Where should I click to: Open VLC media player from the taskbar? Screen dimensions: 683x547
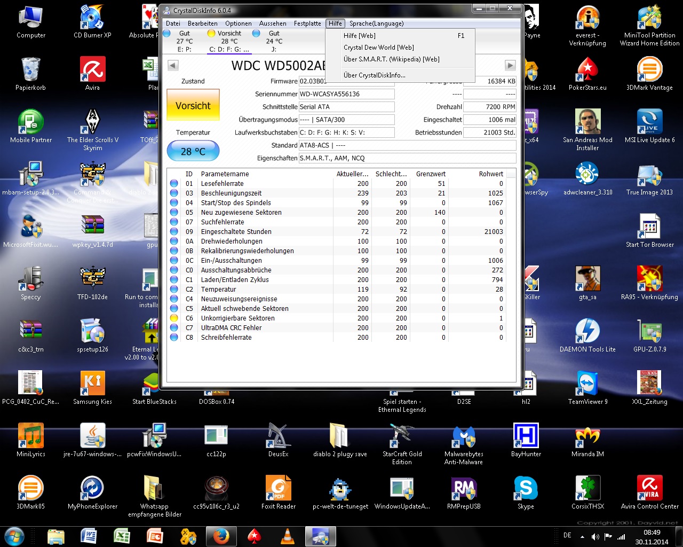pos(287,536)
